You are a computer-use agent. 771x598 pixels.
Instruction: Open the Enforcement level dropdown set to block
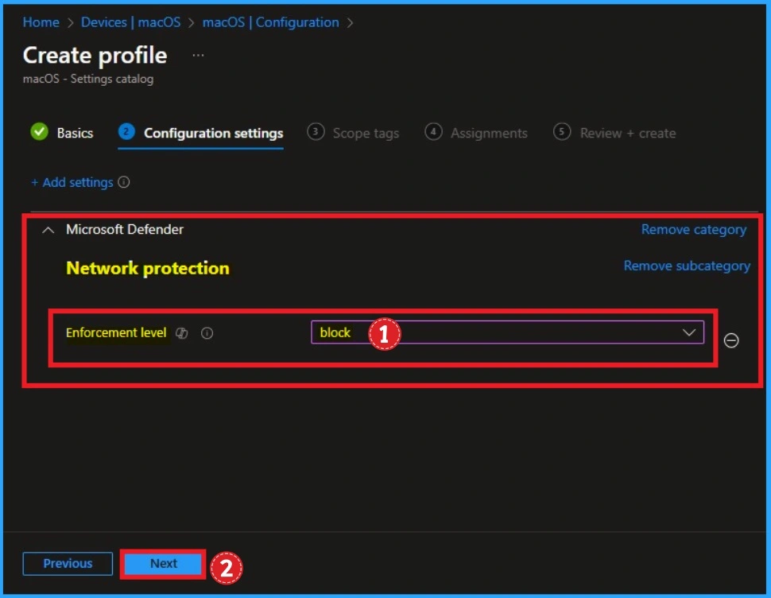click(x=507, y=332)
